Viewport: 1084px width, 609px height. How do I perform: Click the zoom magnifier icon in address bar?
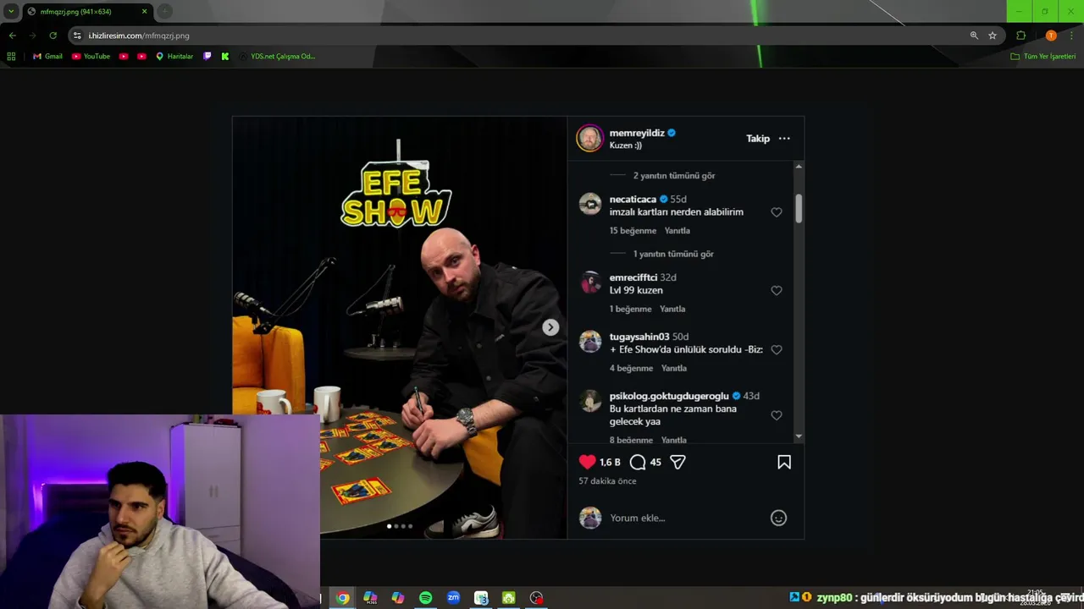974,36
